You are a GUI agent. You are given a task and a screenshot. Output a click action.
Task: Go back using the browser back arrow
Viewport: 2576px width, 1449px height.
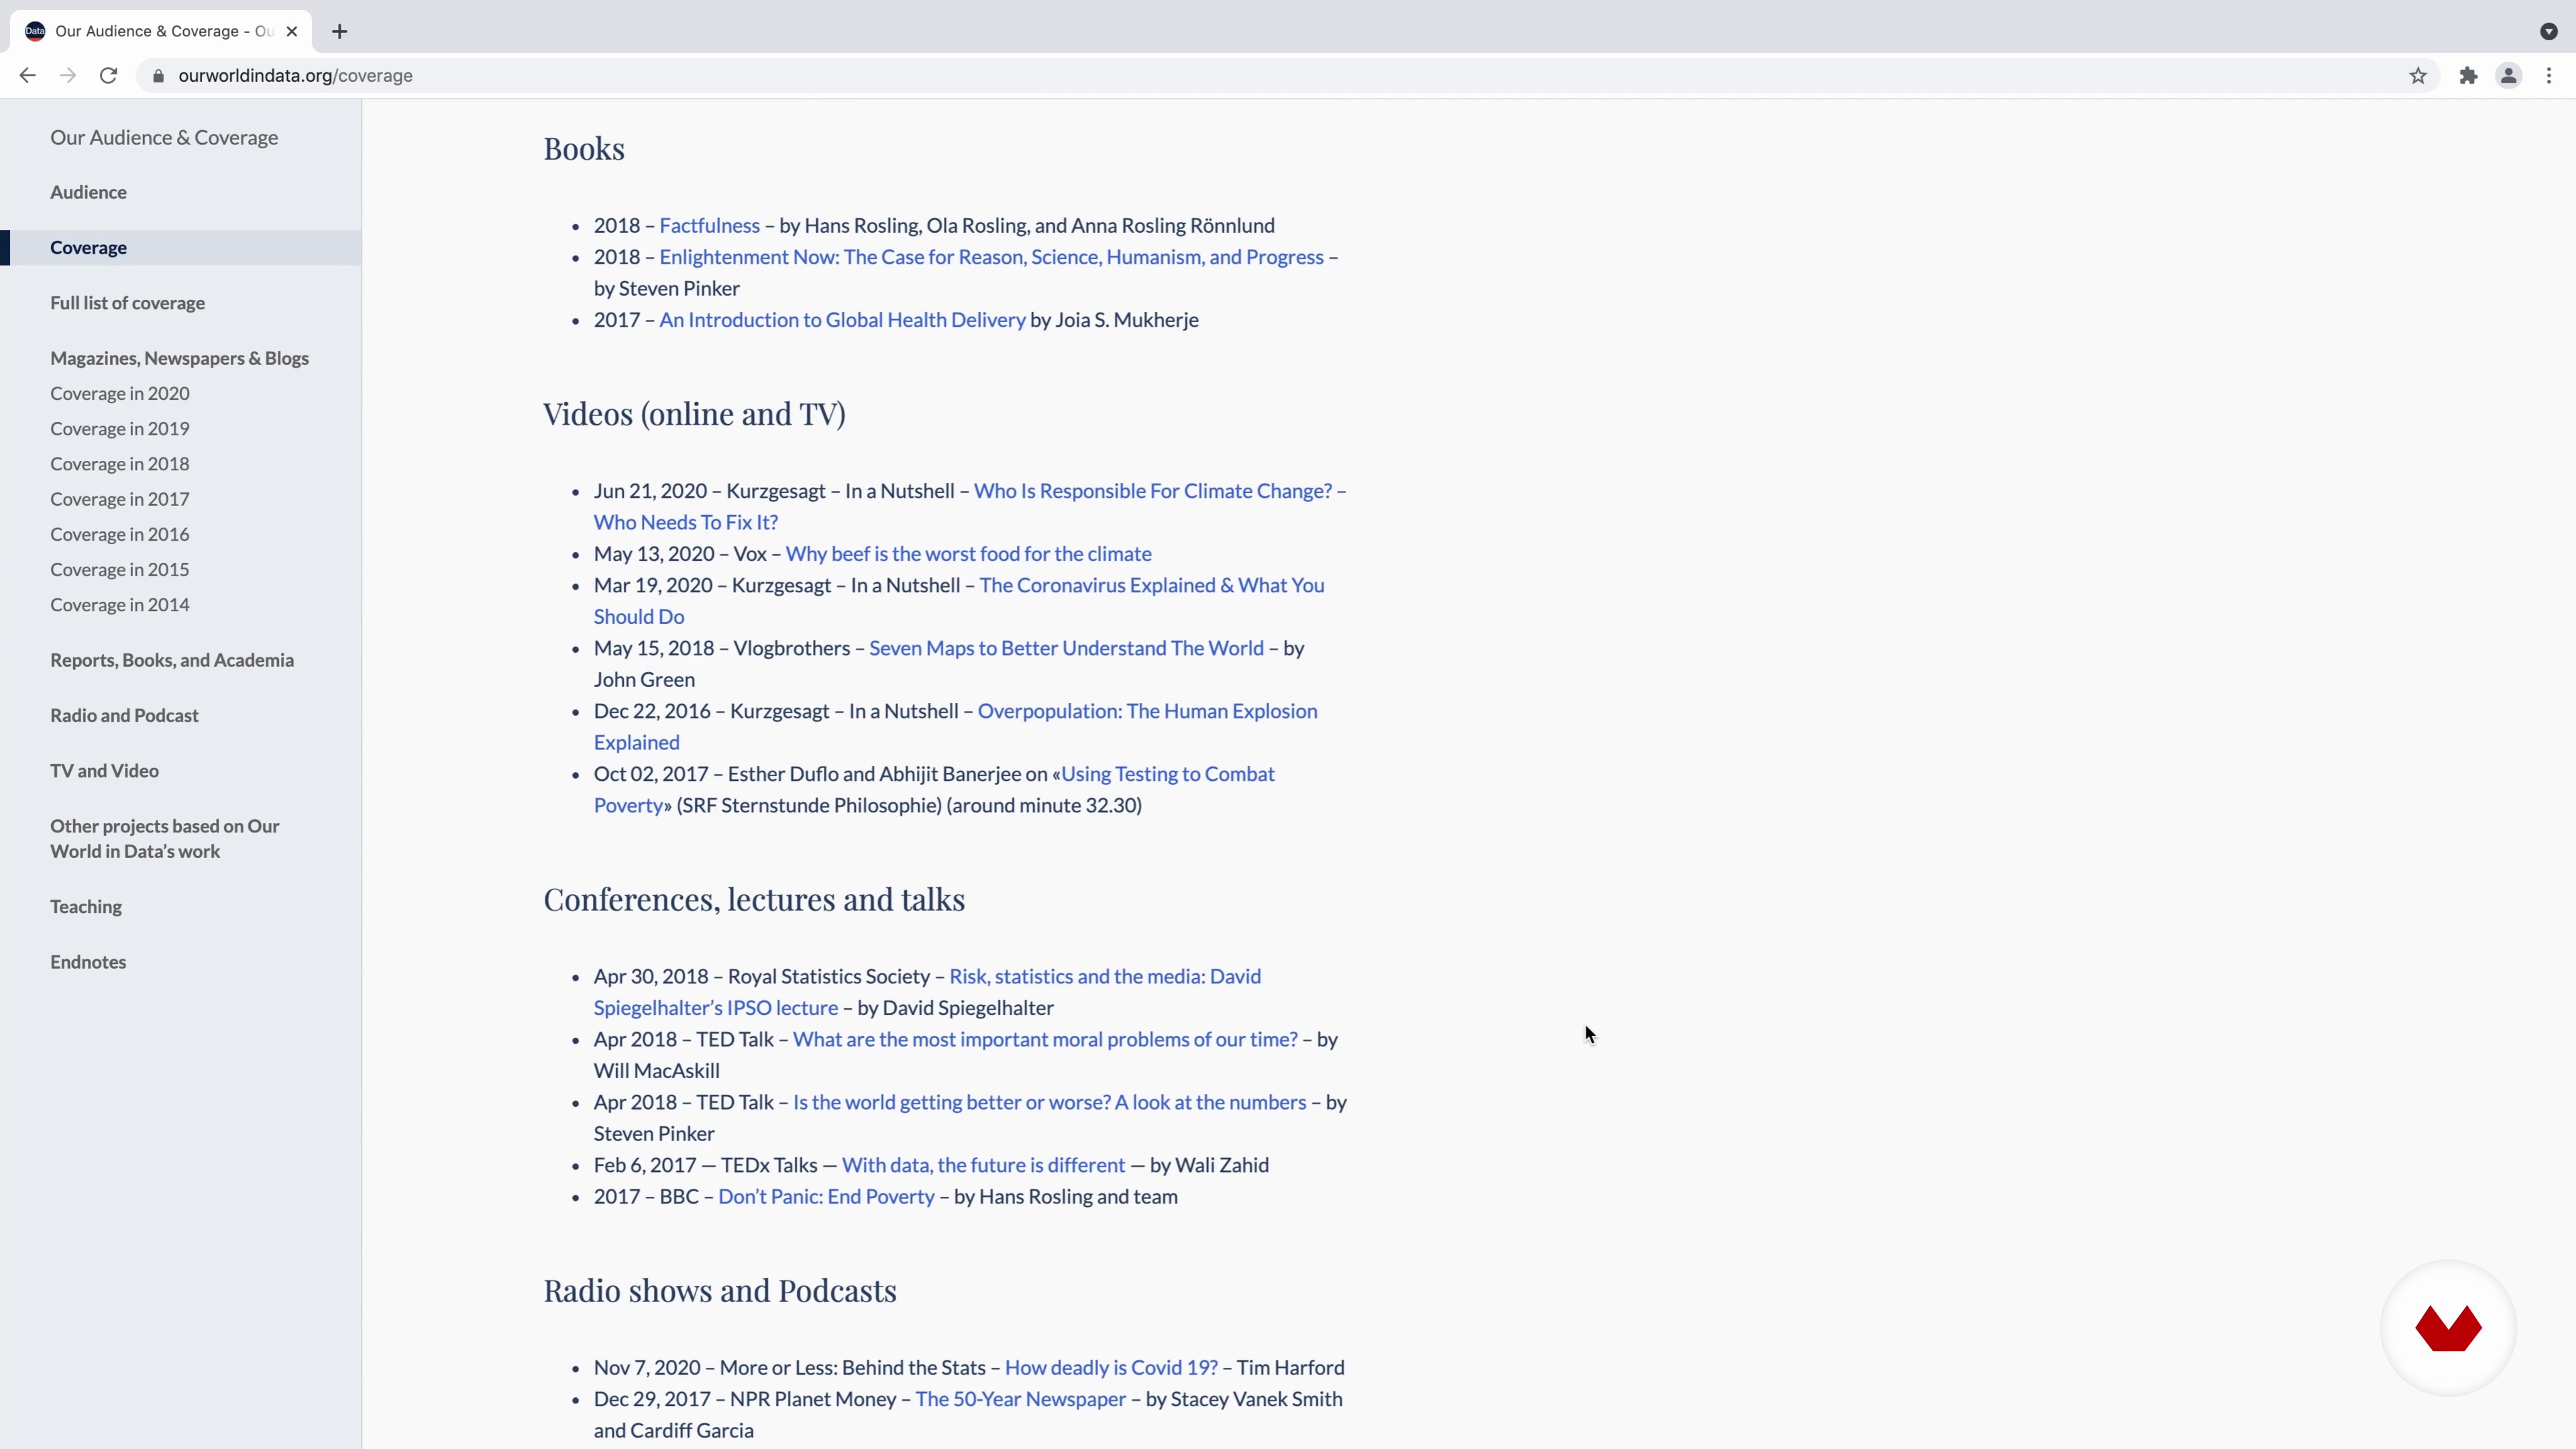tap(27, 75)
